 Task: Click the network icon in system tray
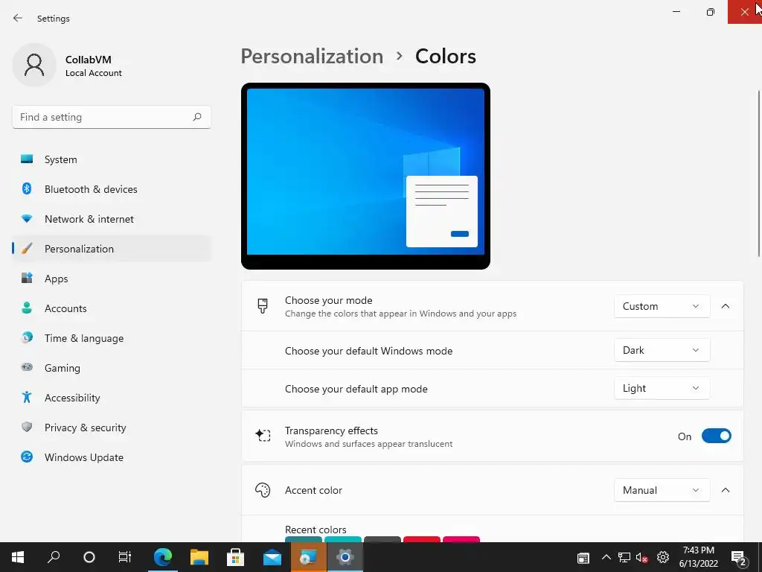tap(624, 557)
